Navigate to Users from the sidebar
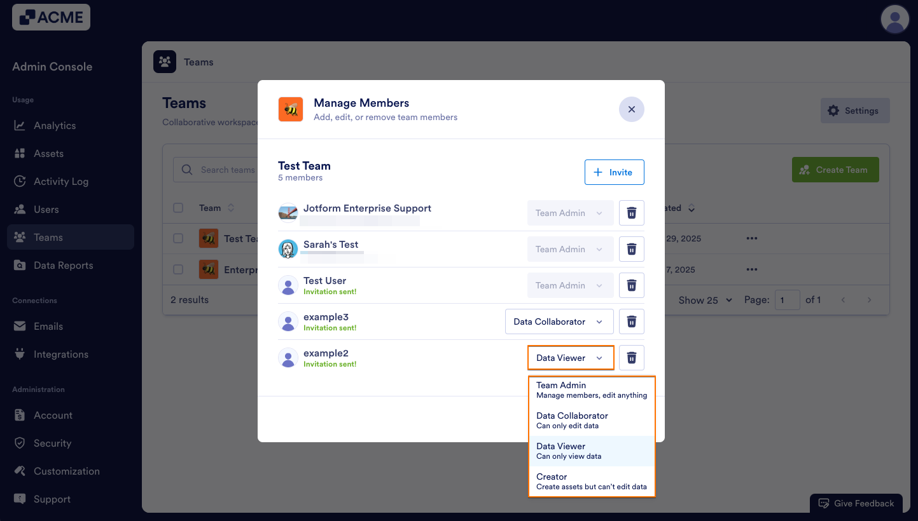918x521 pixels. pyautogui.click(x=45, y=209)
